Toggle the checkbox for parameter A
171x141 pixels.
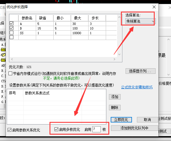point(12,23)
